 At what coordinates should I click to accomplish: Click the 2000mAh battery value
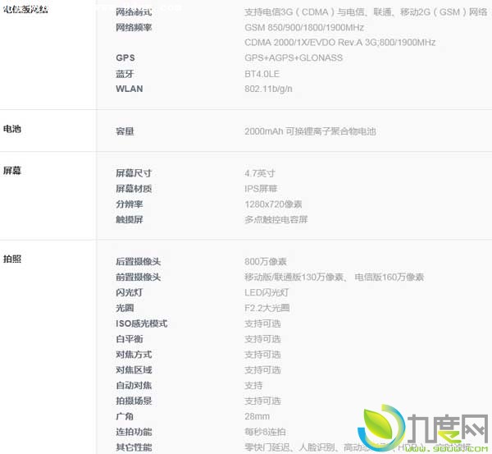310,131
